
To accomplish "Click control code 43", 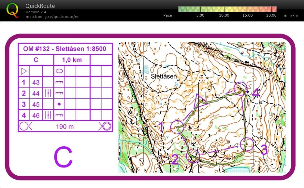I will click(36, 83).
